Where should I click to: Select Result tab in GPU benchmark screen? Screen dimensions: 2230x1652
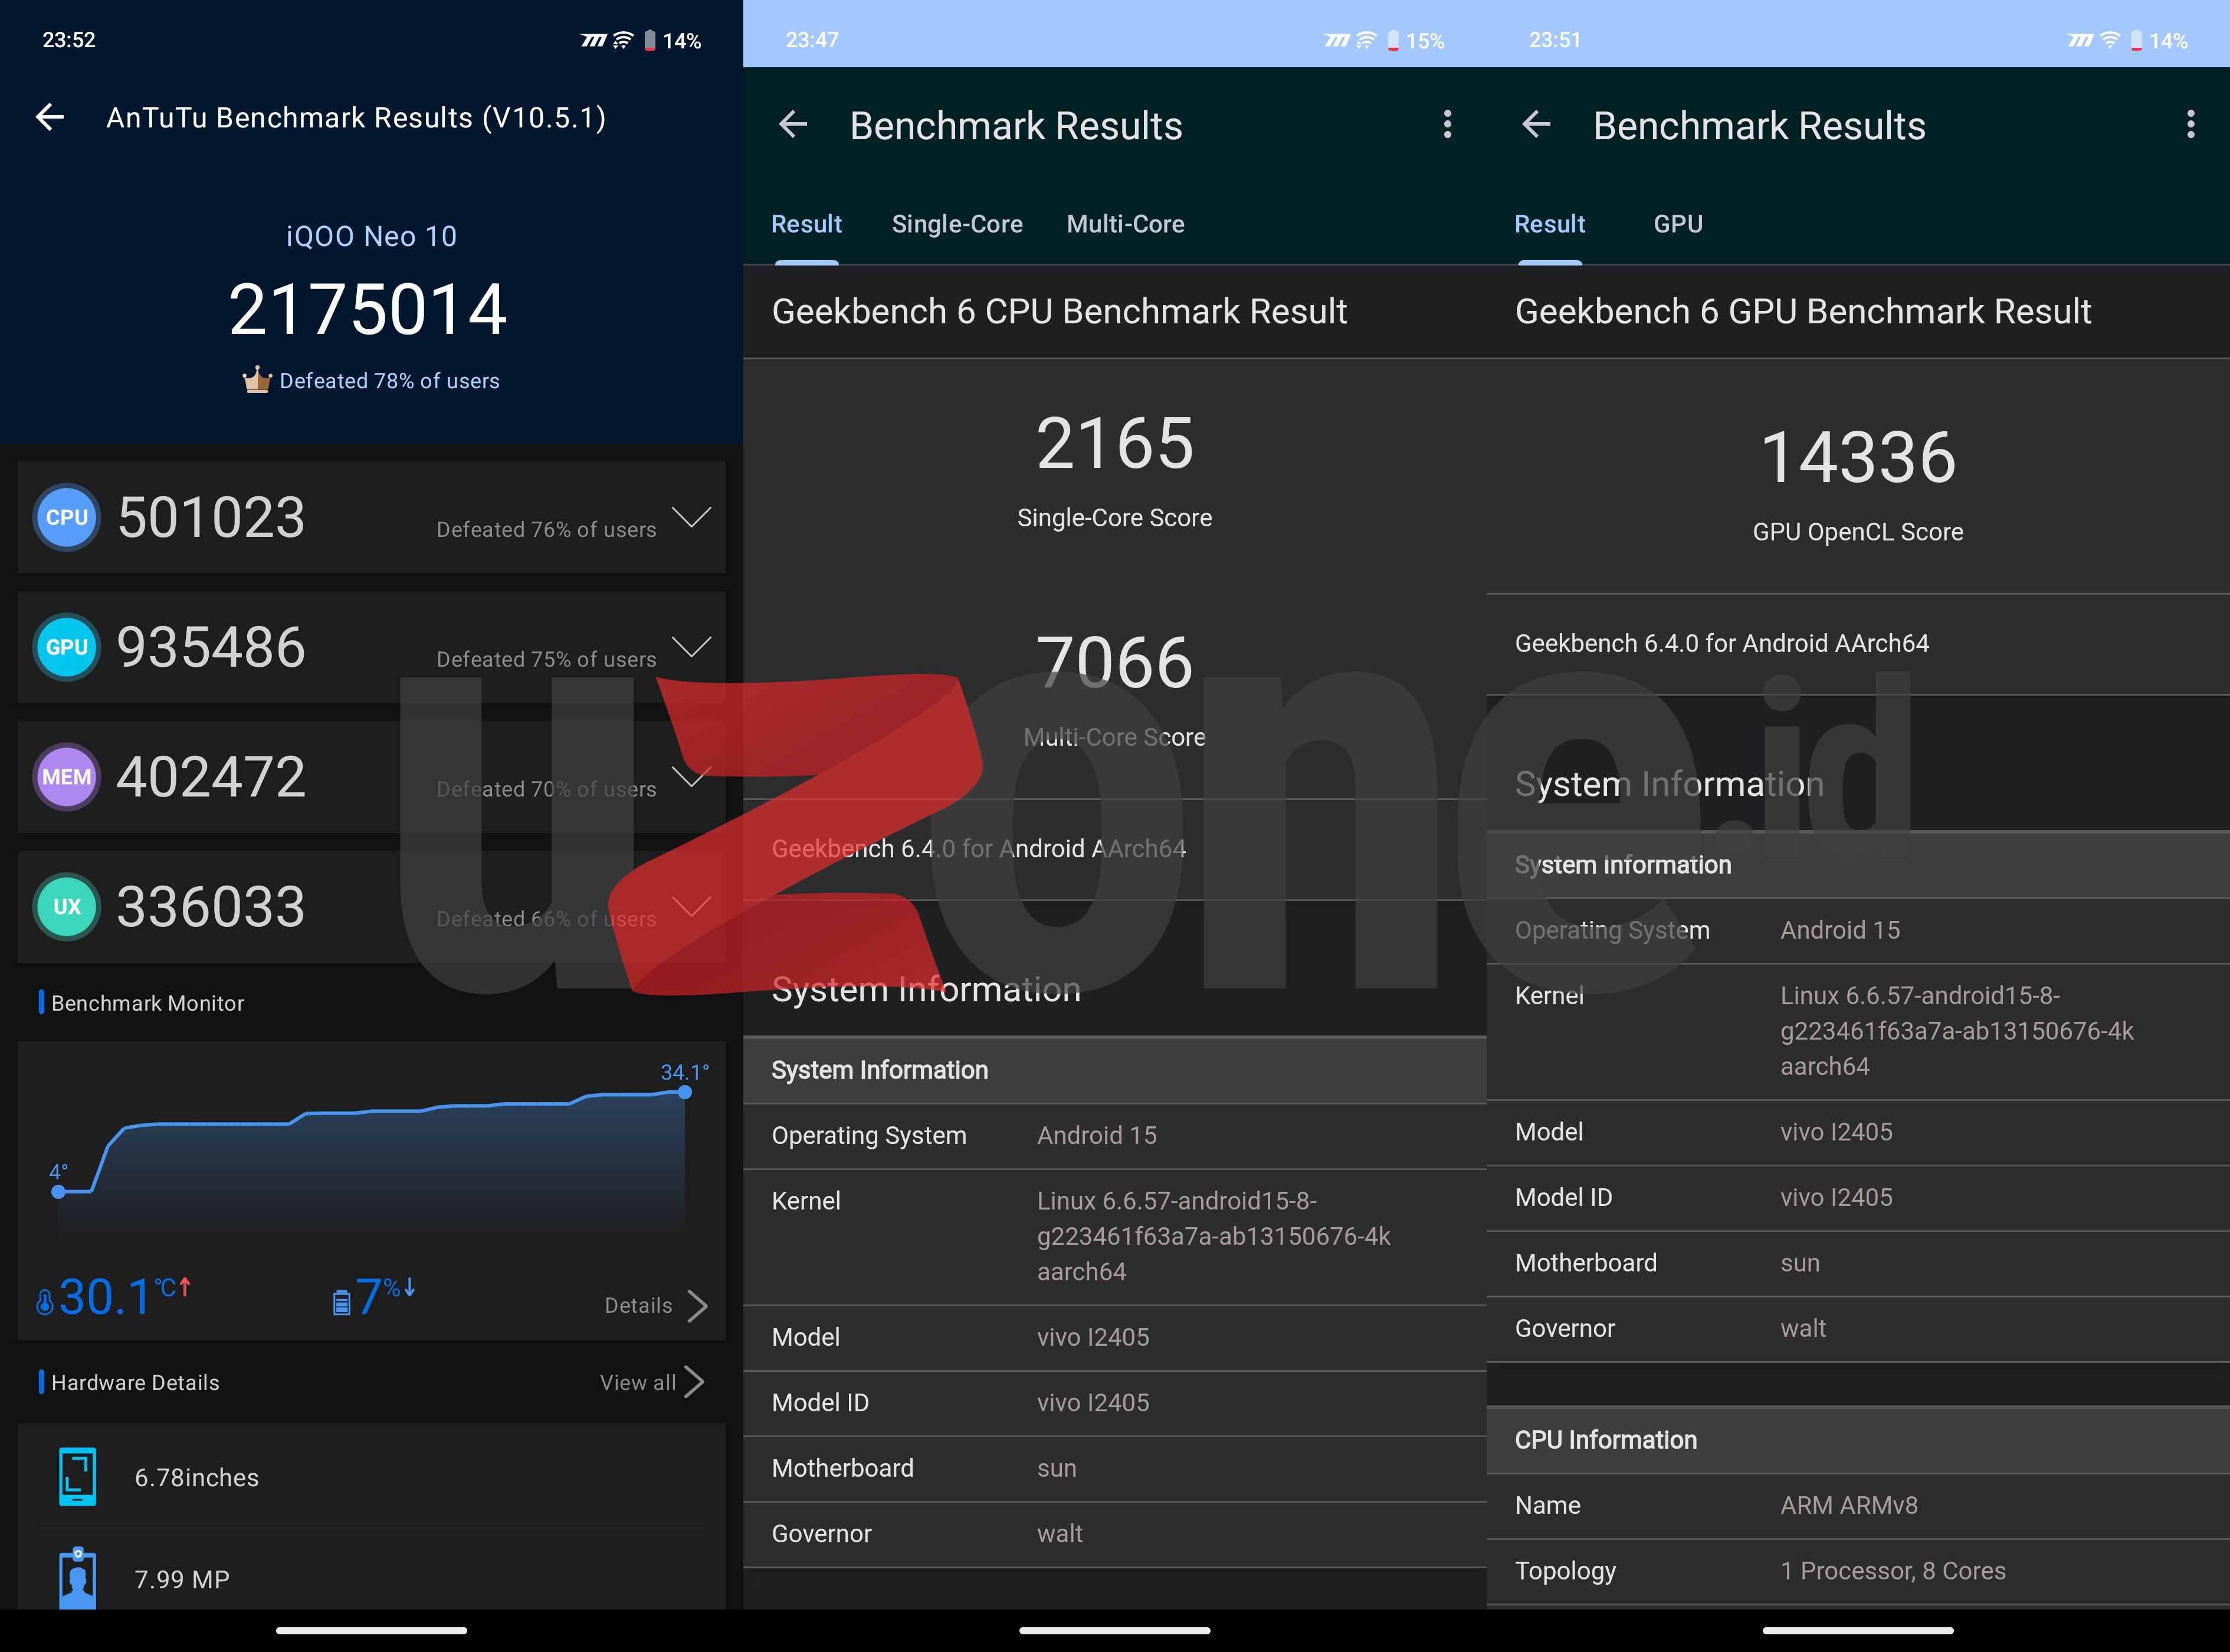[1549, 224]
